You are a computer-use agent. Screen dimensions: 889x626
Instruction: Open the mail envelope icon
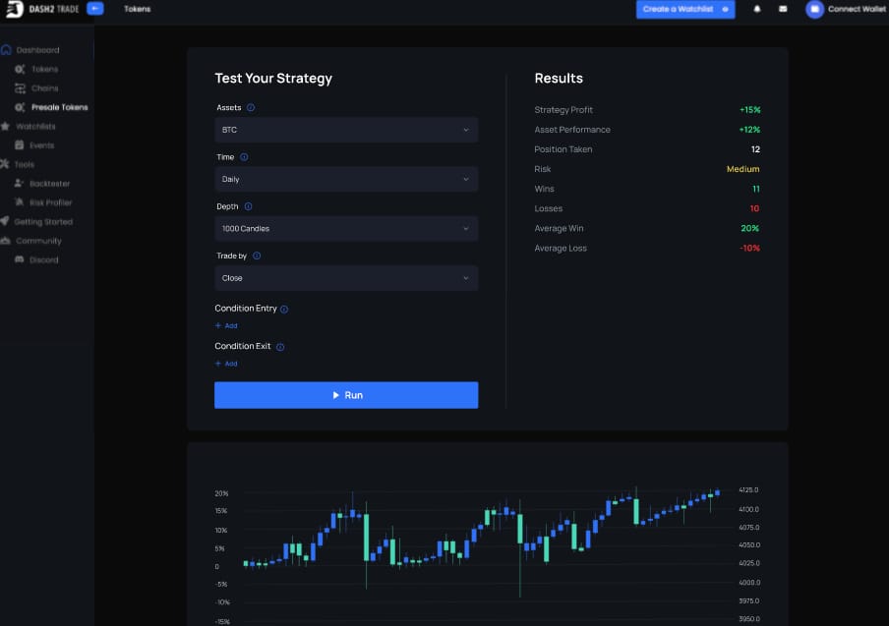(783, 9)
